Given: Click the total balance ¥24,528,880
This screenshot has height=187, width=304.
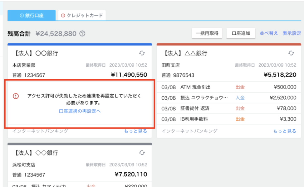Looking at the screenshot, I should 56,34.
